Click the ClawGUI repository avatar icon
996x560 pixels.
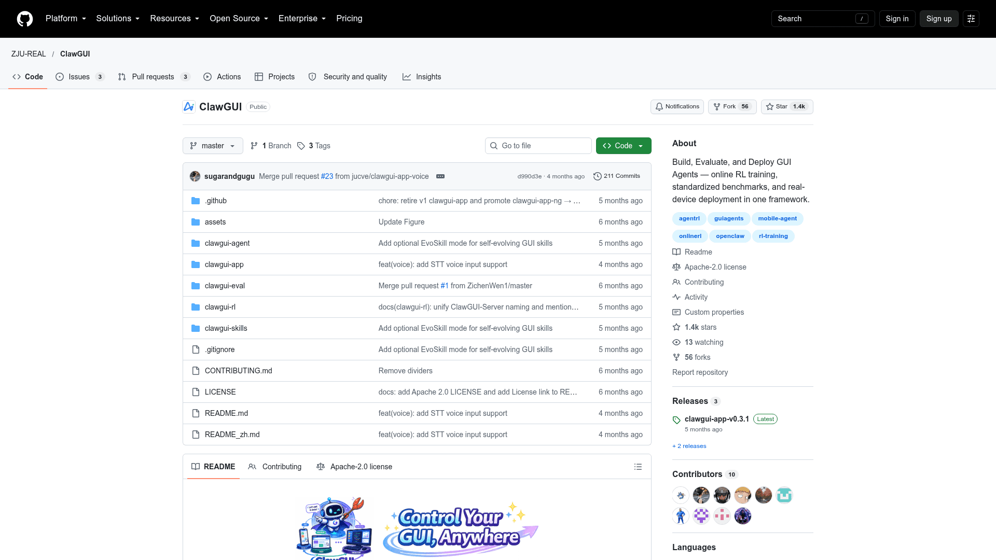(189, 107)
